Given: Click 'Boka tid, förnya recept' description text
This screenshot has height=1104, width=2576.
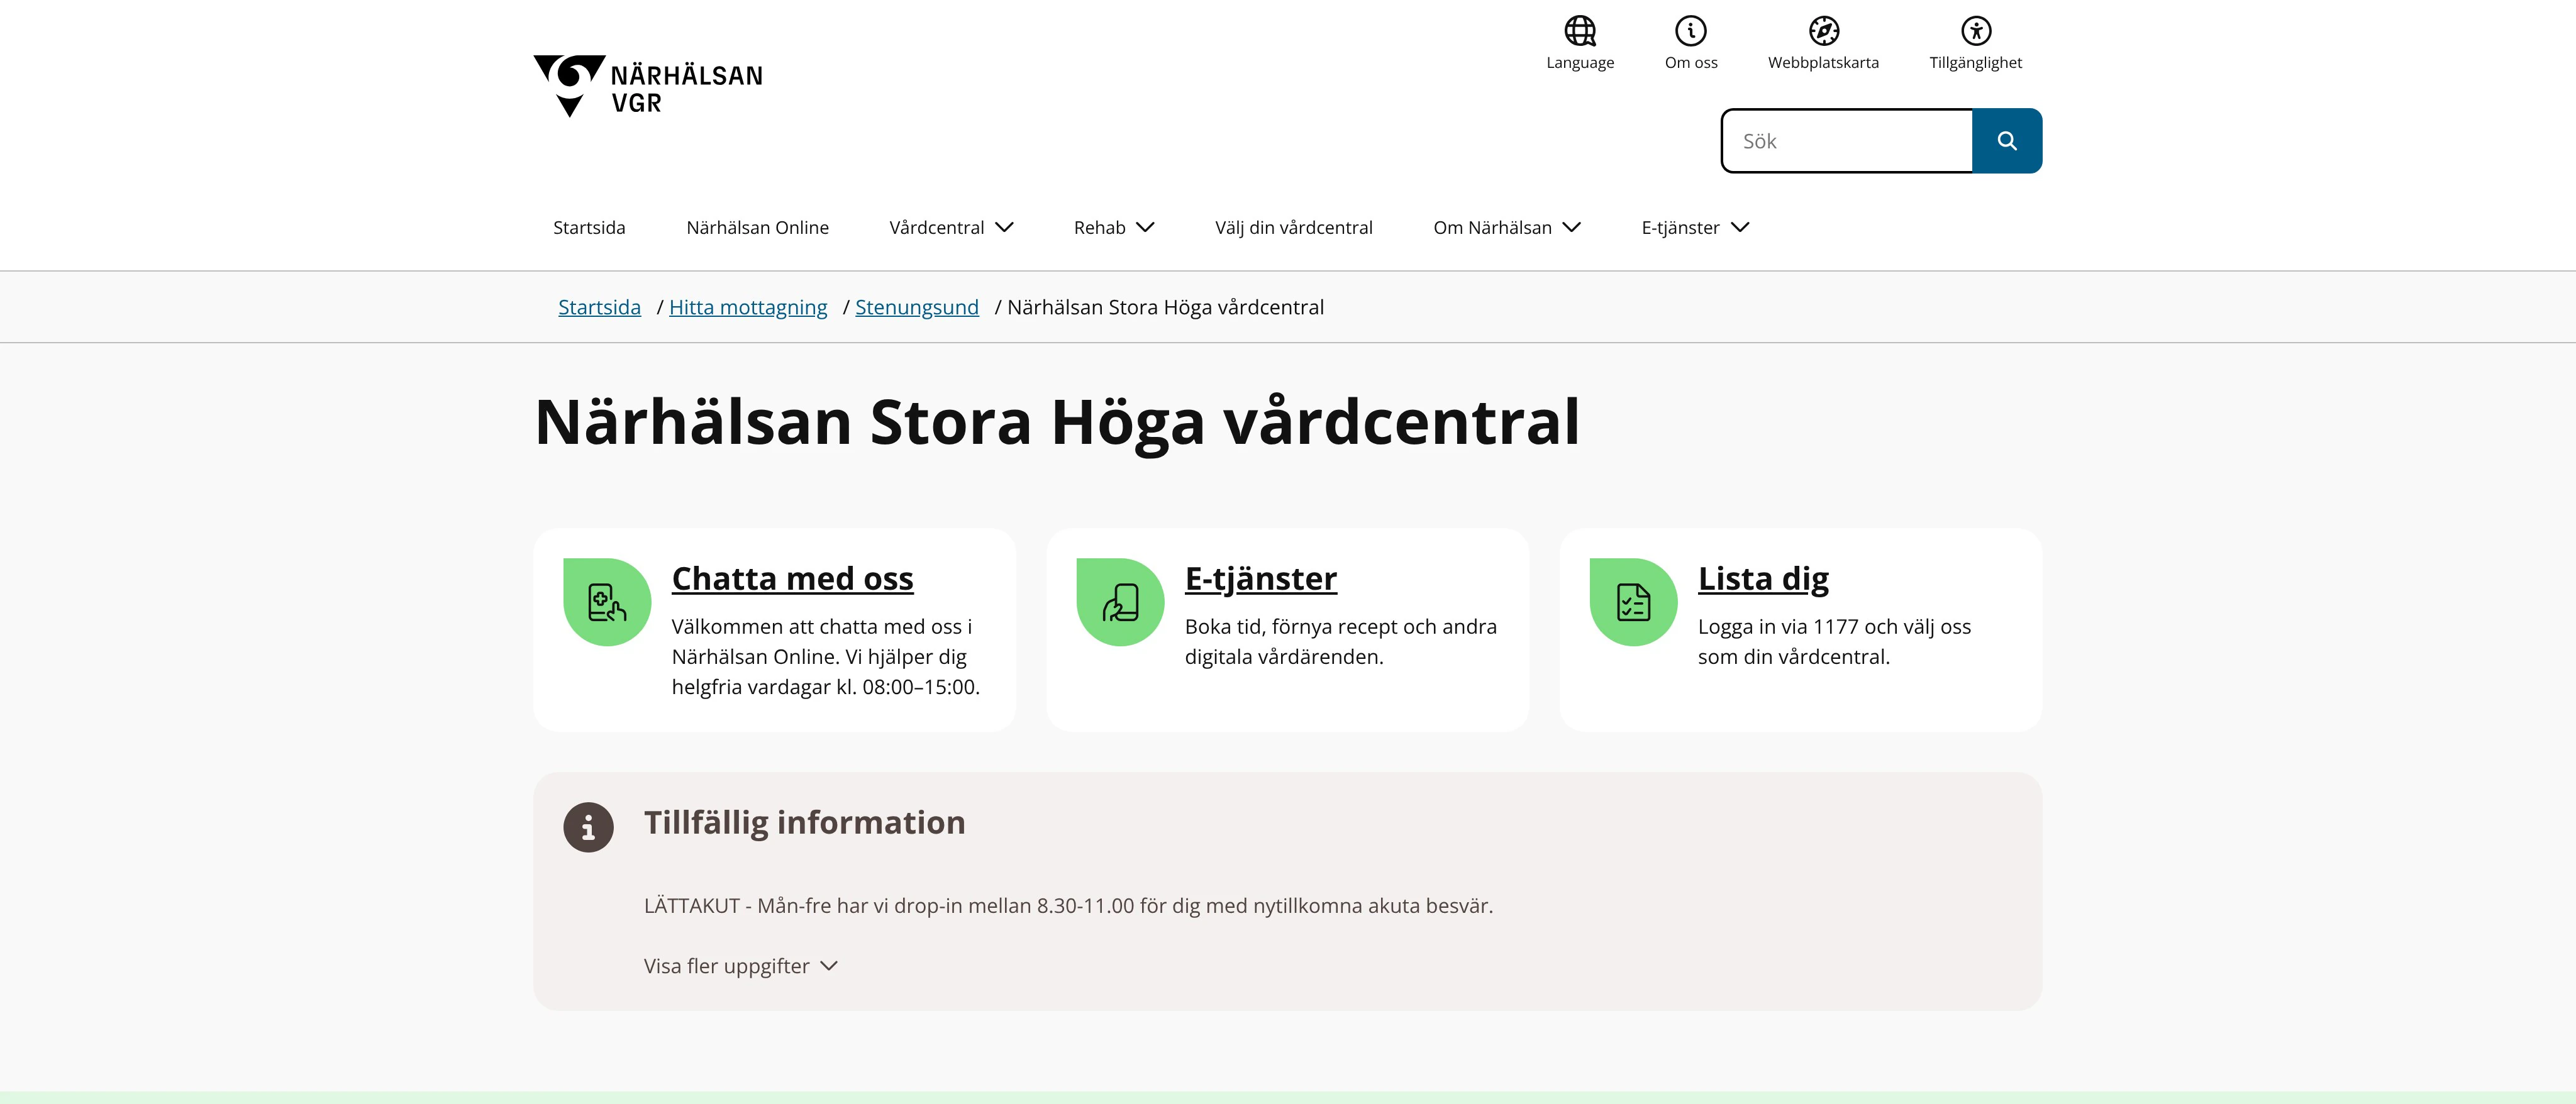Looking at the screenshot, I should [x=1340, y=642].
